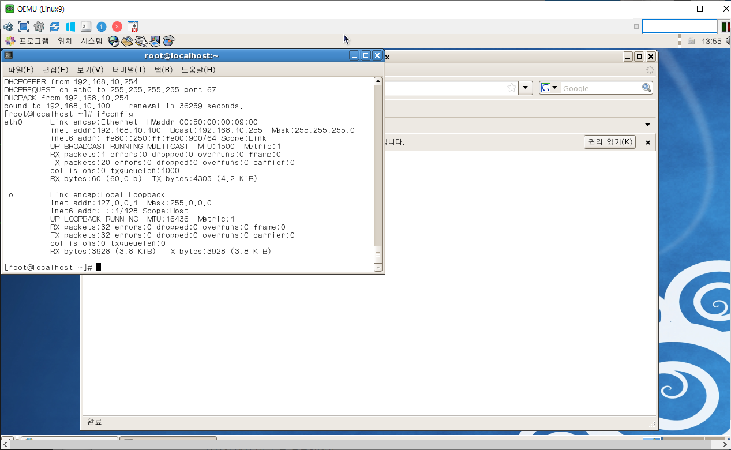Open terminal 파일(F) menu
The height and width of the screenshot is (450, 731).
click(21, 70)
